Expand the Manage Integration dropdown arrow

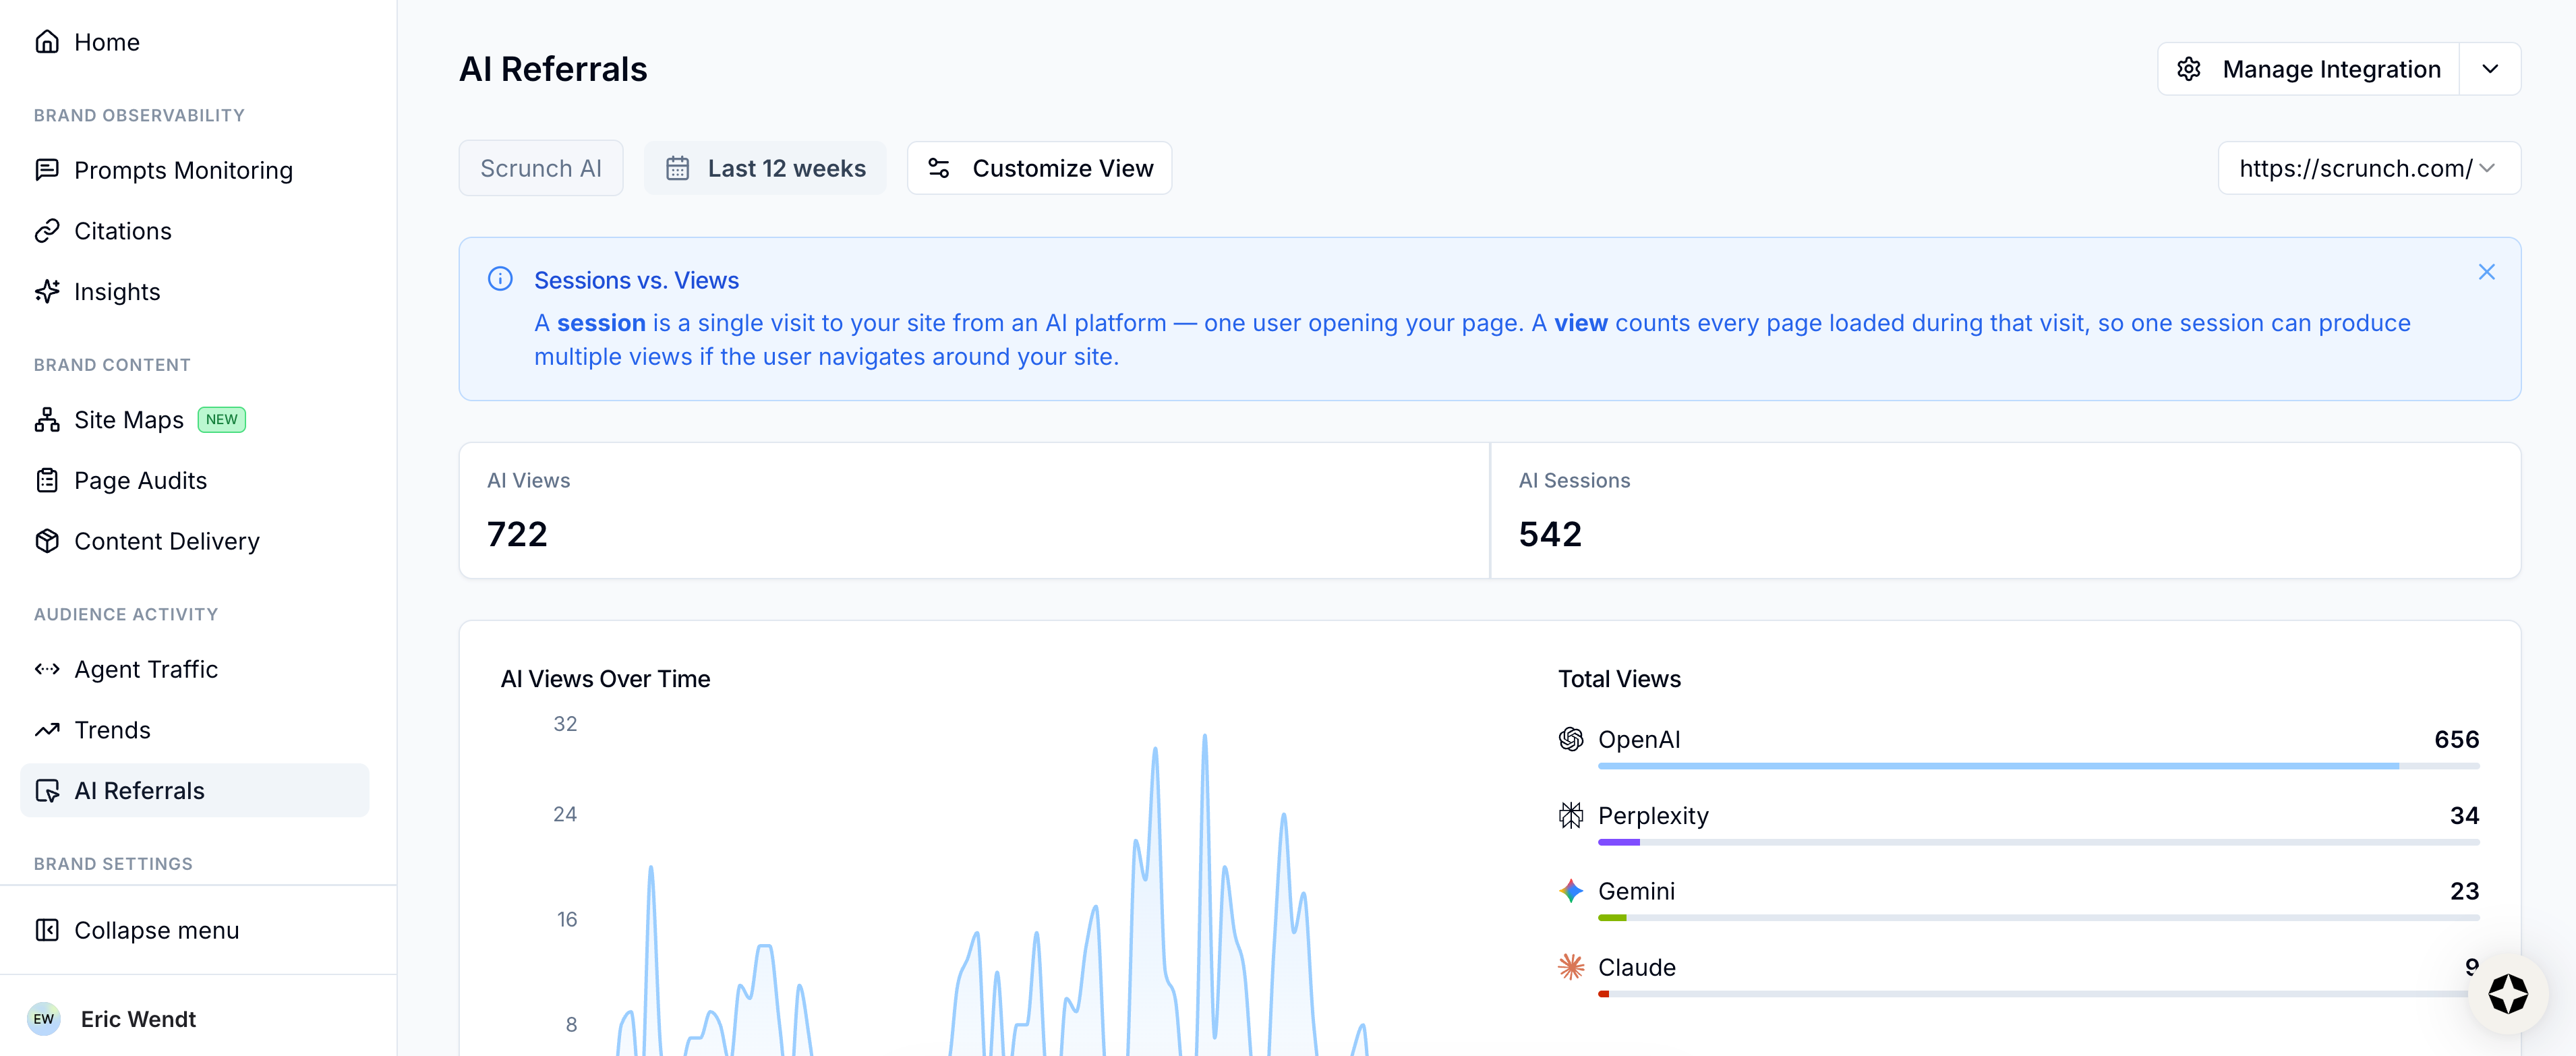pos(2490,69)
